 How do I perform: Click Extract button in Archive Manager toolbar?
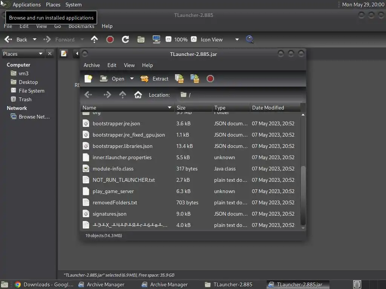(155, 79)
